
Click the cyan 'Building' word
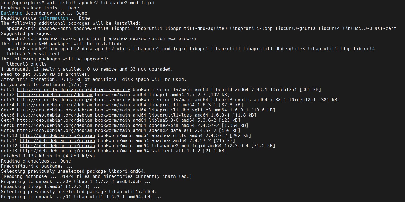12,13
